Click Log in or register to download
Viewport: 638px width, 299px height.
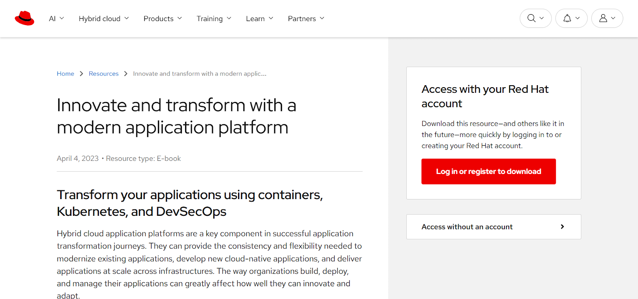[x=488, y=172]
